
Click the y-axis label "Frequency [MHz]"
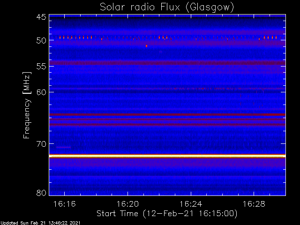point(27,105)
